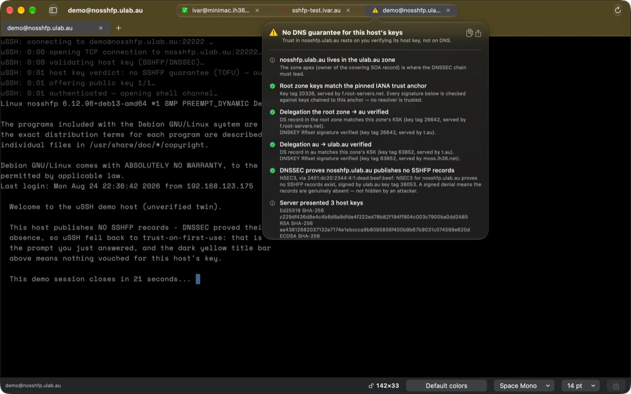Click the red alert icon on sshfp-test.ivar.au tab
The width and height of the screenshot is (631, 394).
point(285,10)
